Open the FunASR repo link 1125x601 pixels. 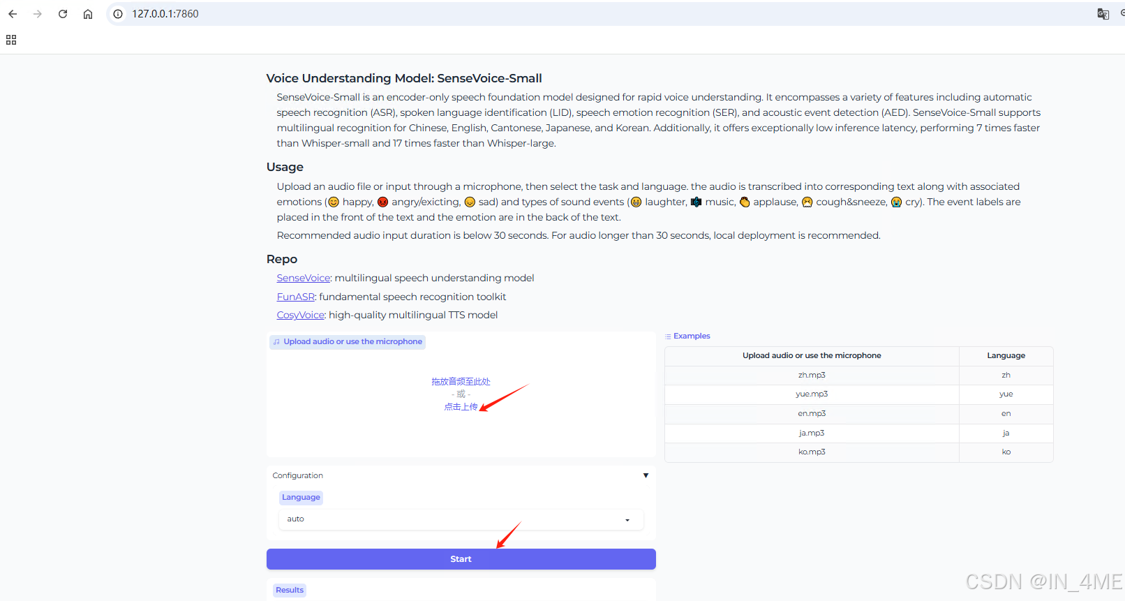coord(296,297)
